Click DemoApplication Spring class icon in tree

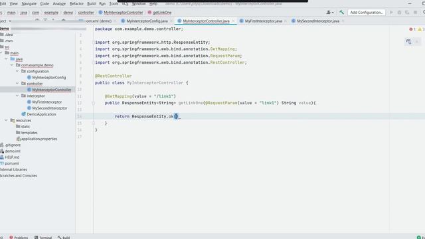24,114
